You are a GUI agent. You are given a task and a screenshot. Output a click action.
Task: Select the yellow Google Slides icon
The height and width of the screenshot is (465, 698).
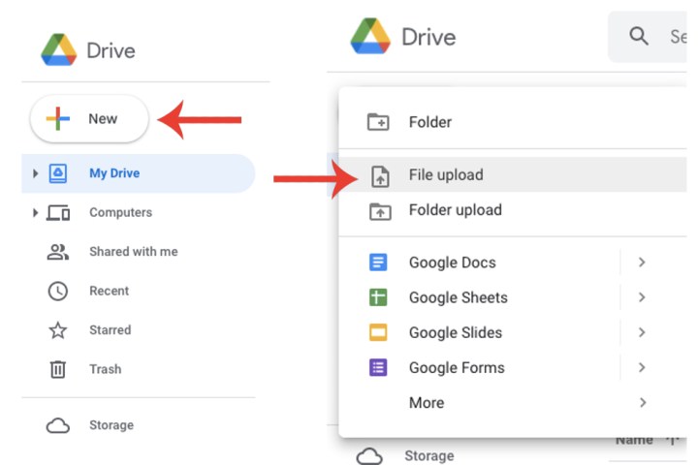coord(378,332)
